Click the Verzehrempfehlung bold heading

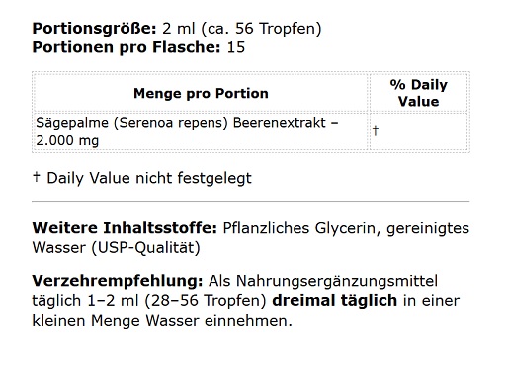[118, 281]
